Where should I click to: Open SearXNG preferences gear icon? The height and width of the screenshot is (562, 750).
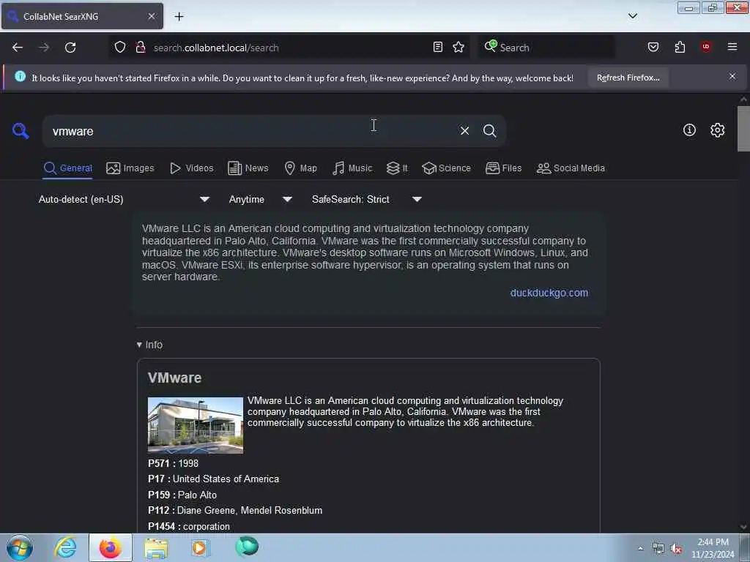717,130
